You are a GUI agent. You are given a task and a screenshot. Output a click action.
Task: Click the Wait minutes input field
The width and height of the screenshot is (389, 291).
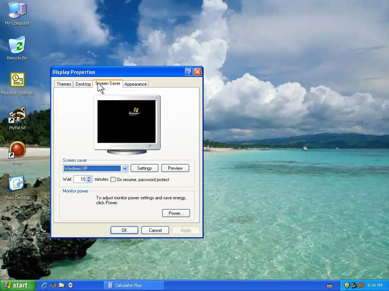[80, 179]
